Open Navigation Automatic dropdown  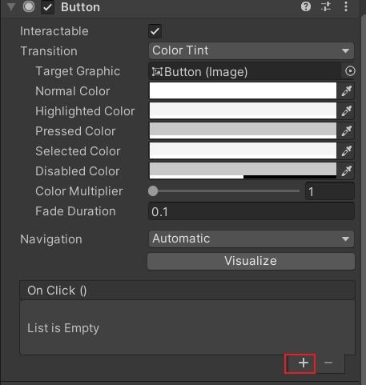(x=251, y=239)
